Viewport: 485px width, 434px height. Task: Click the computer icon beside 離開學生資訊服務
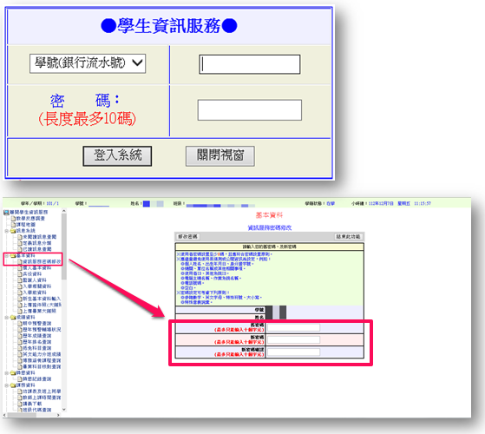(x=6, y=212)
